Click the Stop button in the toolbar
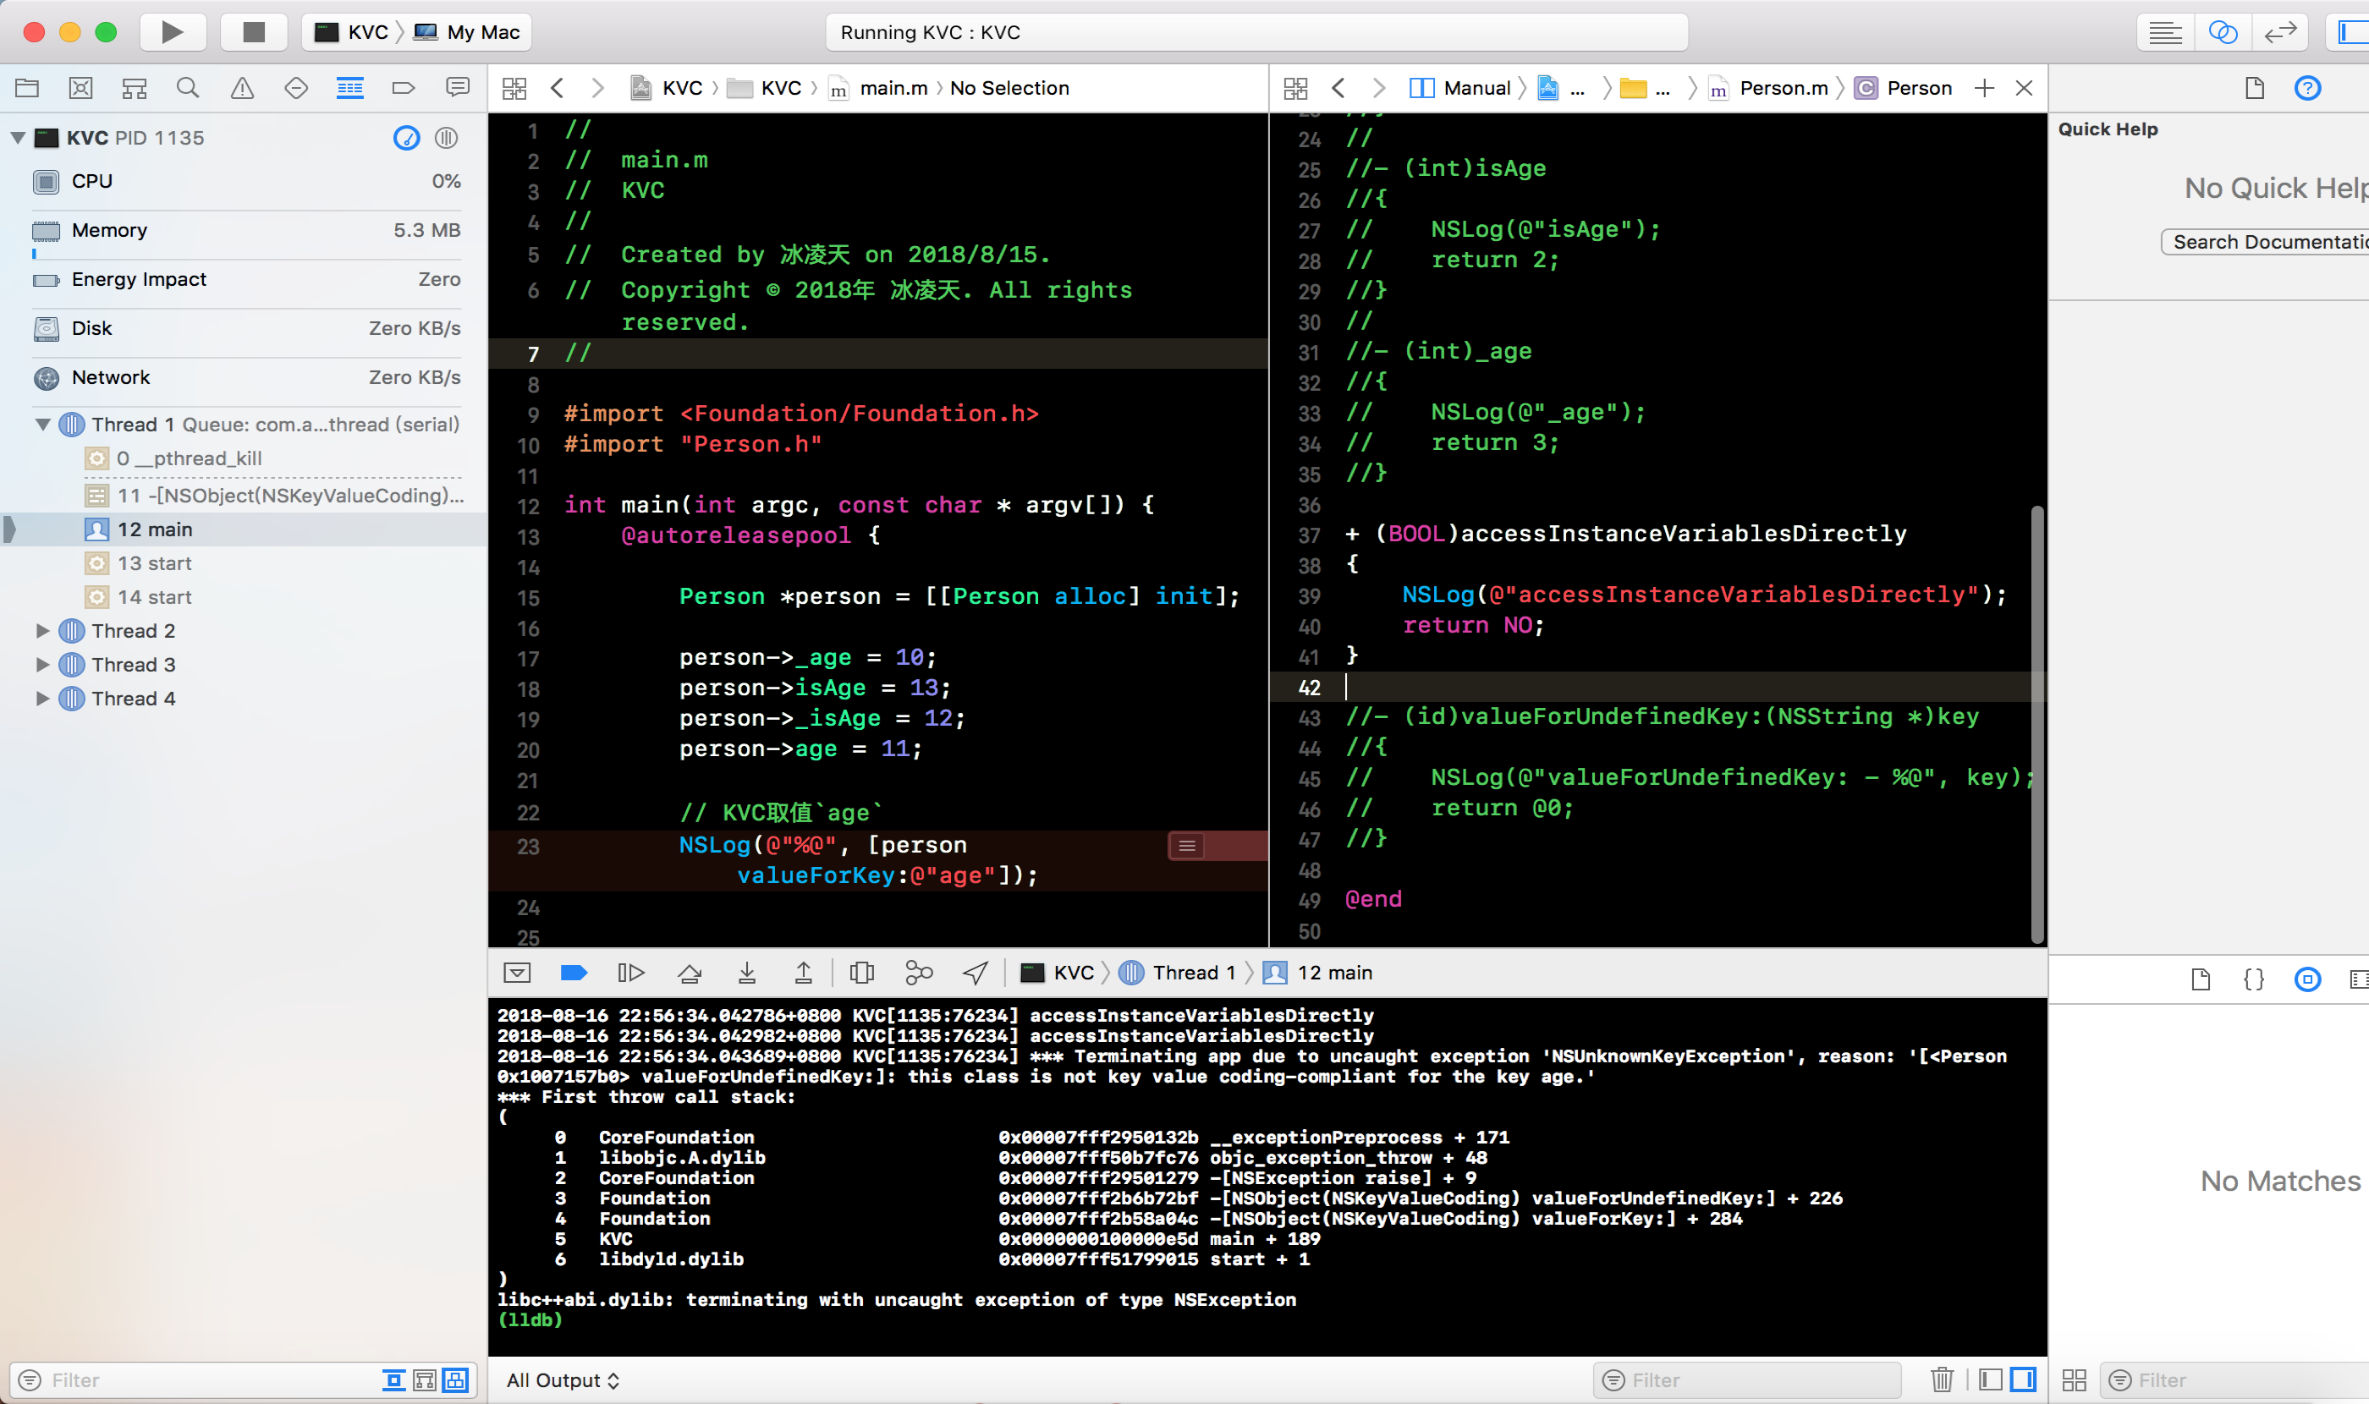Image resolution: width=2369 pixels, height=1404 pixels. (x=253, y=32)
